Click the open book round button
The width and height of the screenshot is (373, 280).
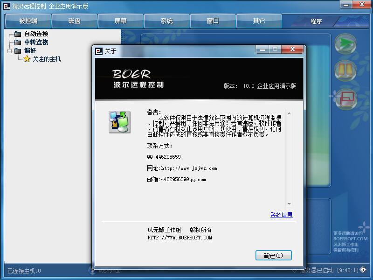pos(345,71)
